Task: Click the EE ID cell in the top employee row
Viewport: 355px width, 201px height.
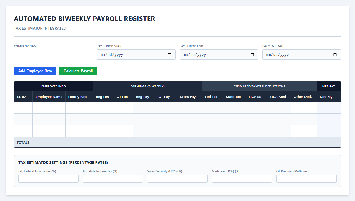Action: pyautogui.click(x=23, y=108)
